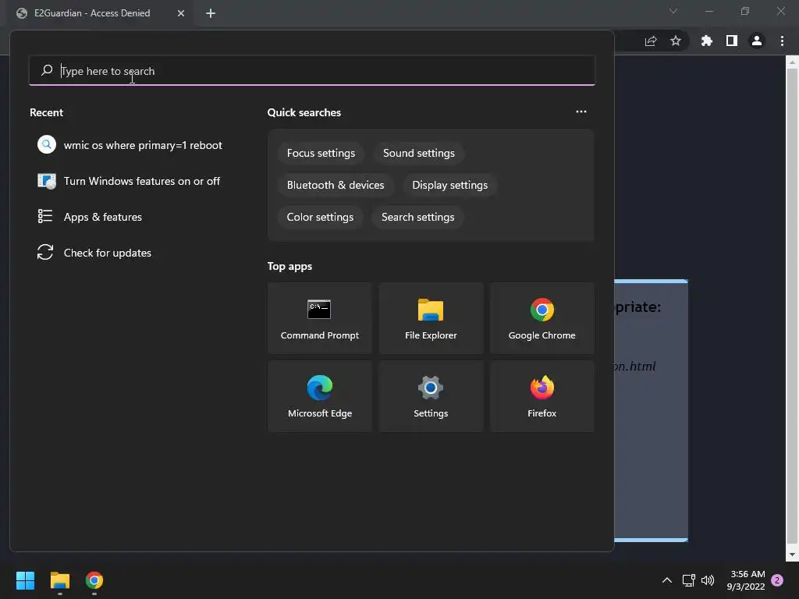Viewport: 799px width, 599px height.
Task: Select recent search wmic os where primary=1 reboot
Action: click(x=130, y=145)
